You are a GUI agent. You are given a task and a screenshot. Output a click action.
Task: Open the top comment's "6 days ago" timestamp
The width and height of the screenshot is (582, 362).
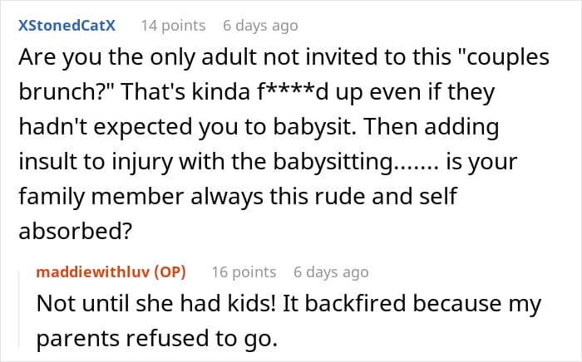[259, 25]
